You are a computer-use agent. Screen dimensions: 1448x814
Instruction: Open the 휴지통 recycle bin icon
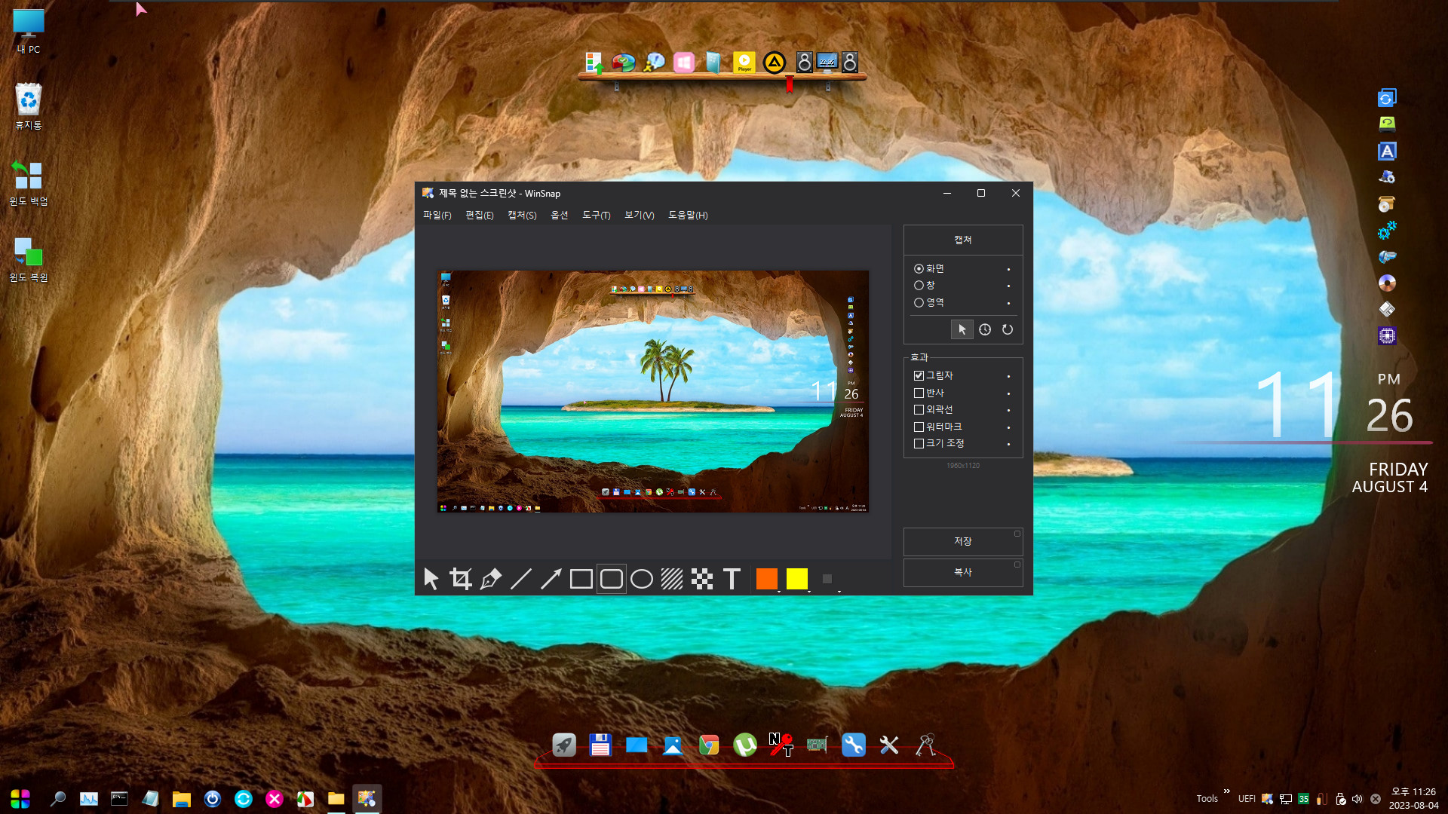tap(29, 106)
